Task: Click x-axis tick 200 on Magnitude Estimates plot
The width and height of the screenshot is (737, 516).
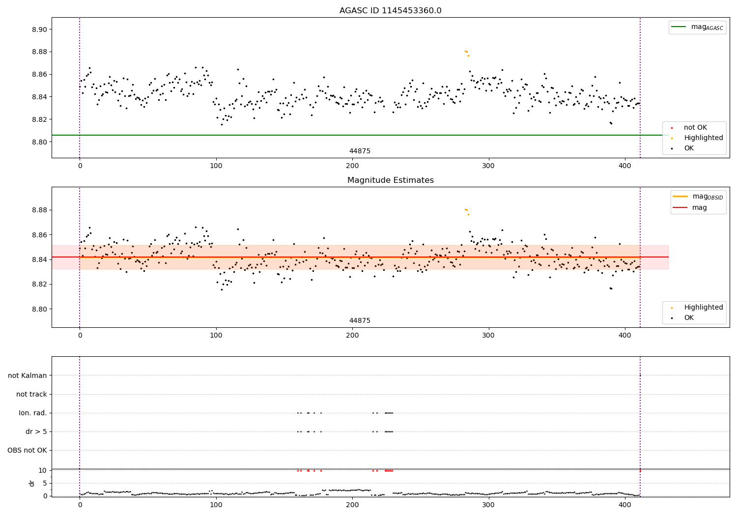Action: [352, 336]
